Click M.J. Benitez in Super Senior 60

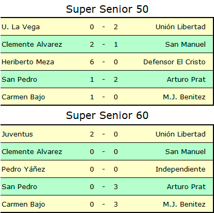184,205
